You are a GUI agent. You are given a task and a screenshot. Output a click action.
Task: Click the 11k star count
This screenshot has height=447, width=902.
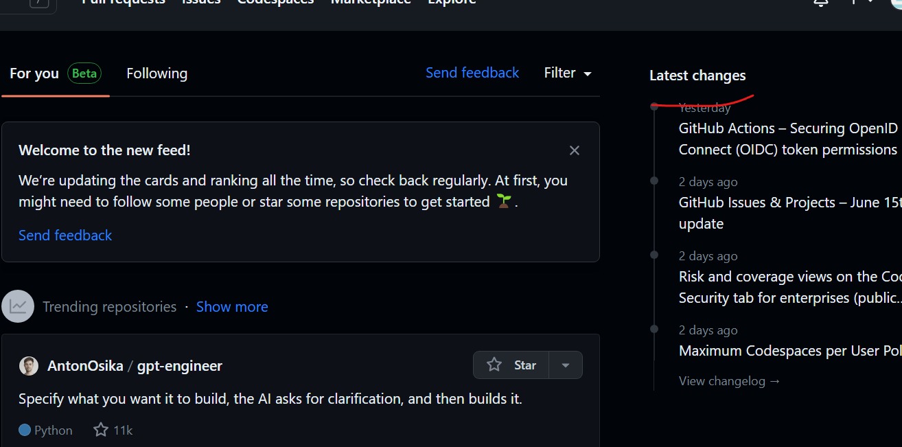(123, 430)
